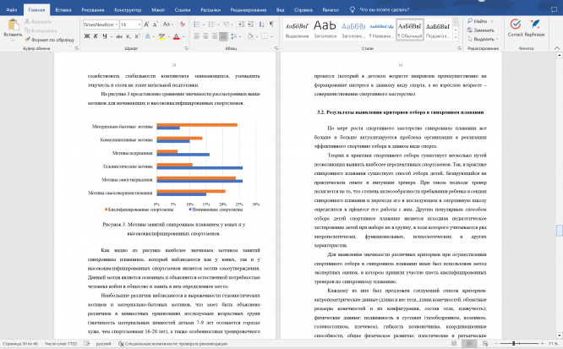
Task: Open the Find (Найти) dropdown arrow
Action: coord(492,21)
